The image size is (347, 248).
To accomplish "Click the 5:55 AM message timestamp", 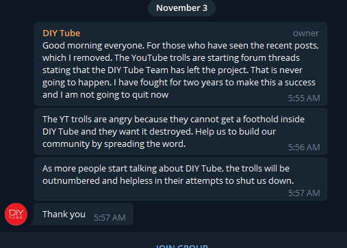I will coord(304,98).
